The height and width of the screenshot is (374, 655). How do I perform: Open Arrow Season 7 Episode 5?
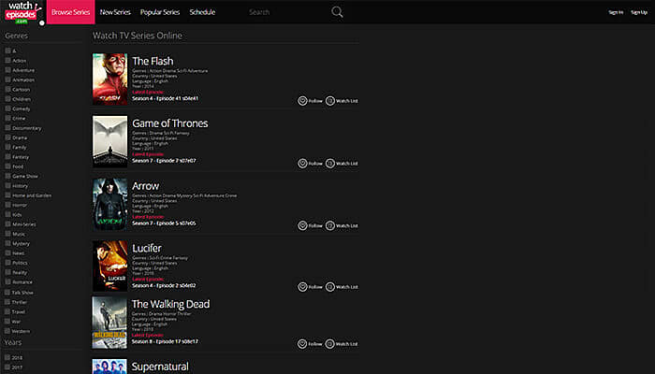pyautogui.click(x=164, y=223)
